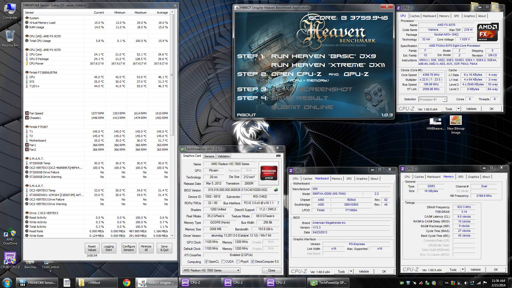Click the Save & Quit button
Viewport: 512px width, 288px height.
coord(164,248)
